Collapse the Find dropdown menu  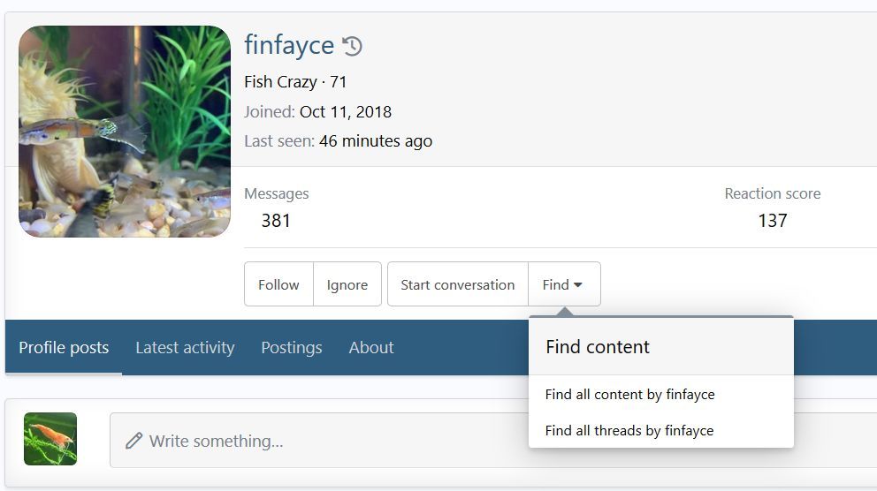(x=563, y=284)
